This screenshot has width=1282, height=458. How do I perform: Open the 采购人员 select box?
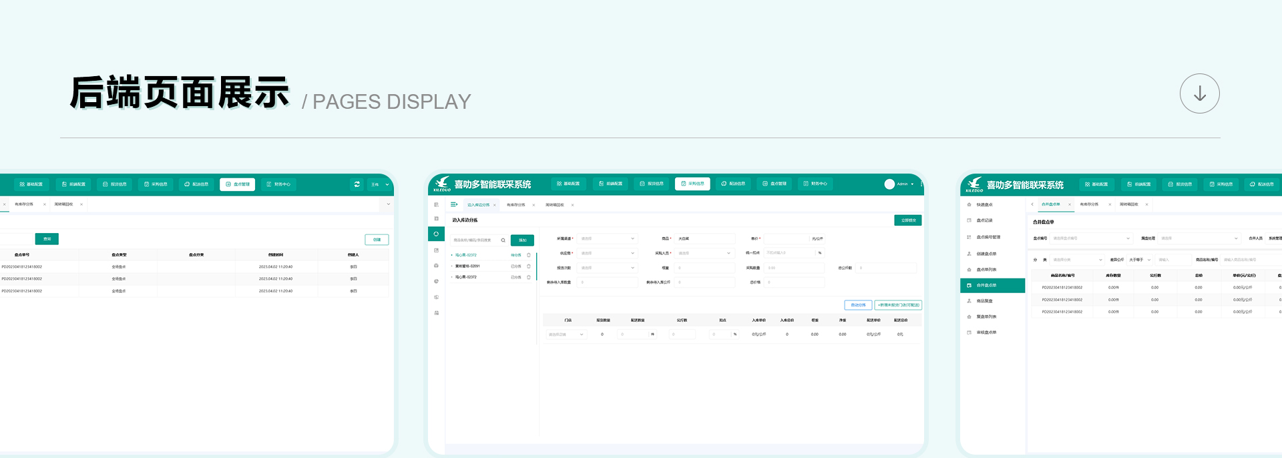tap(704, 253)
